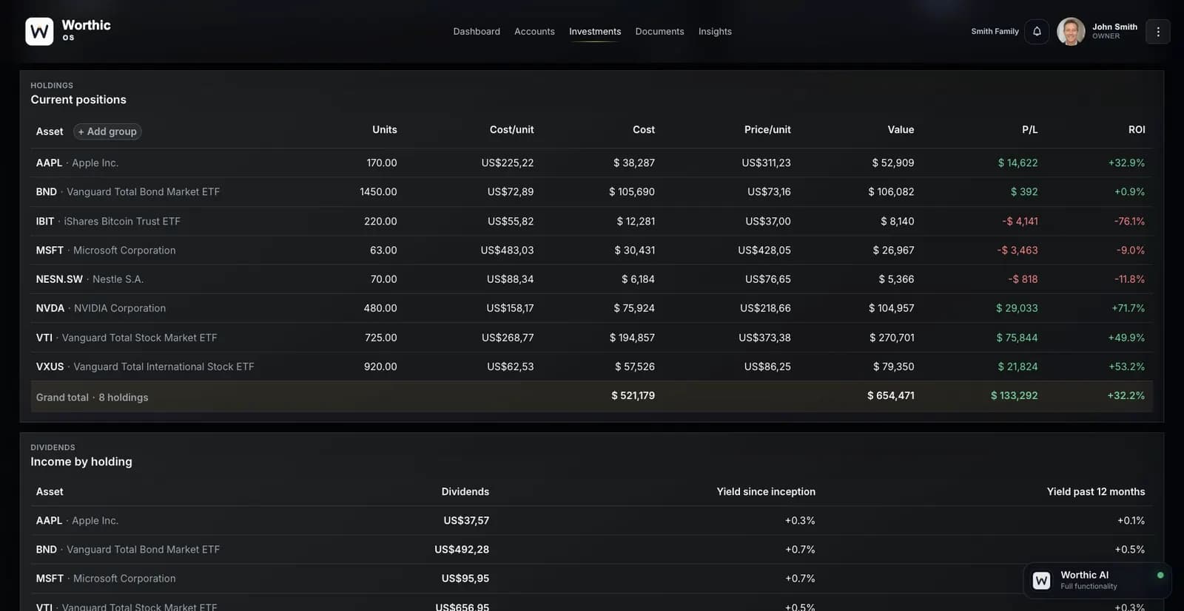The image size is (1184, 611).
Task: Select the AAPL Apple Inc. holdings row
Action: [591, 163]
